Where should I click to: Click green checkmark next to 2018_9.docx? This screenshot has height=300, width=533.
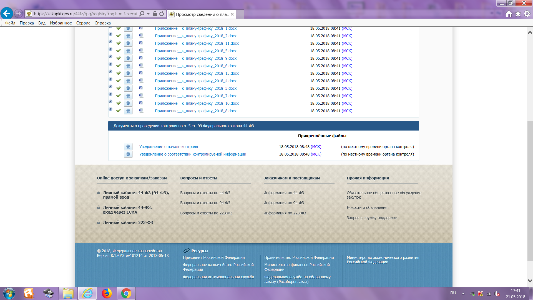pyautogui.click(x=119, y=58)
